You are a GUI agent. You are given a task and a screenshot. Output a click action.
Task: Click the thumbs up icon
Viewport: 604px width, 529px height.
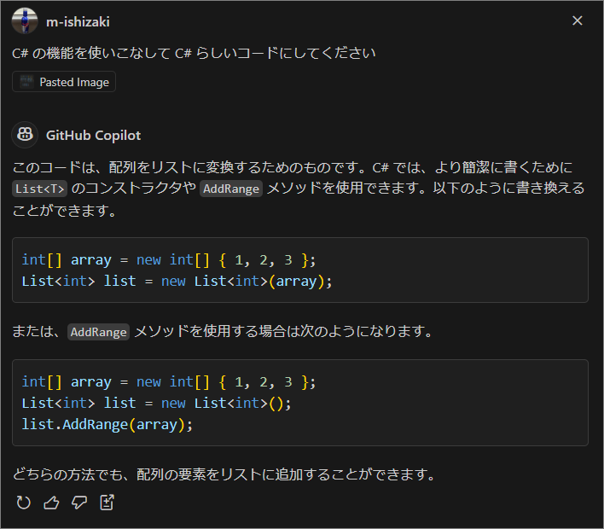[x=51, y=503]
